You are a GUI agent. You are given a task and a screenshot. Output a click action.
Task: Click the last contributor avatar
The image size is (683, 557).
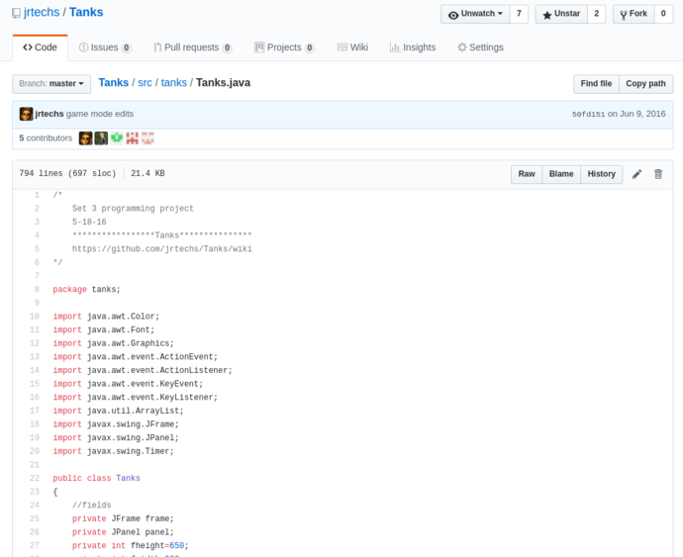click(x=147, y=139)
